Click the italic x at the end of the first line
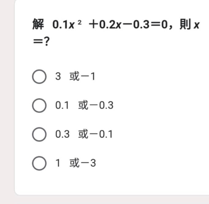Image resolution: width=209 pixels, height=204 pixels. [197, 25]
